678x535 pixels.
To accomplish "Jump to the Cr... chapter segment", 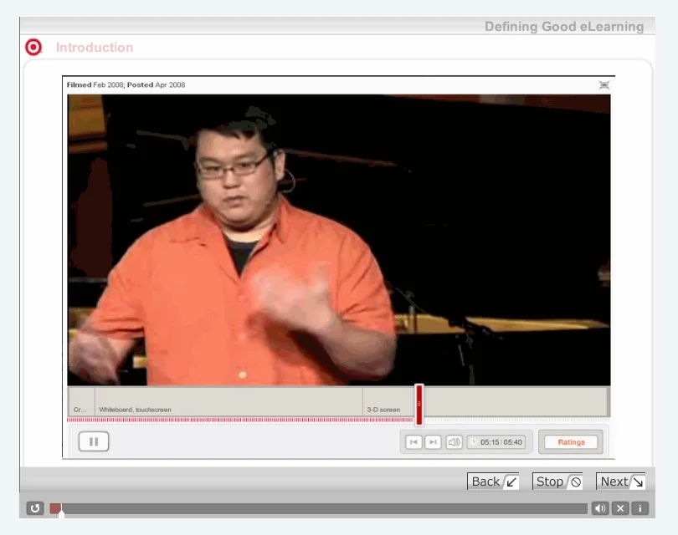I will click(81, 402).
